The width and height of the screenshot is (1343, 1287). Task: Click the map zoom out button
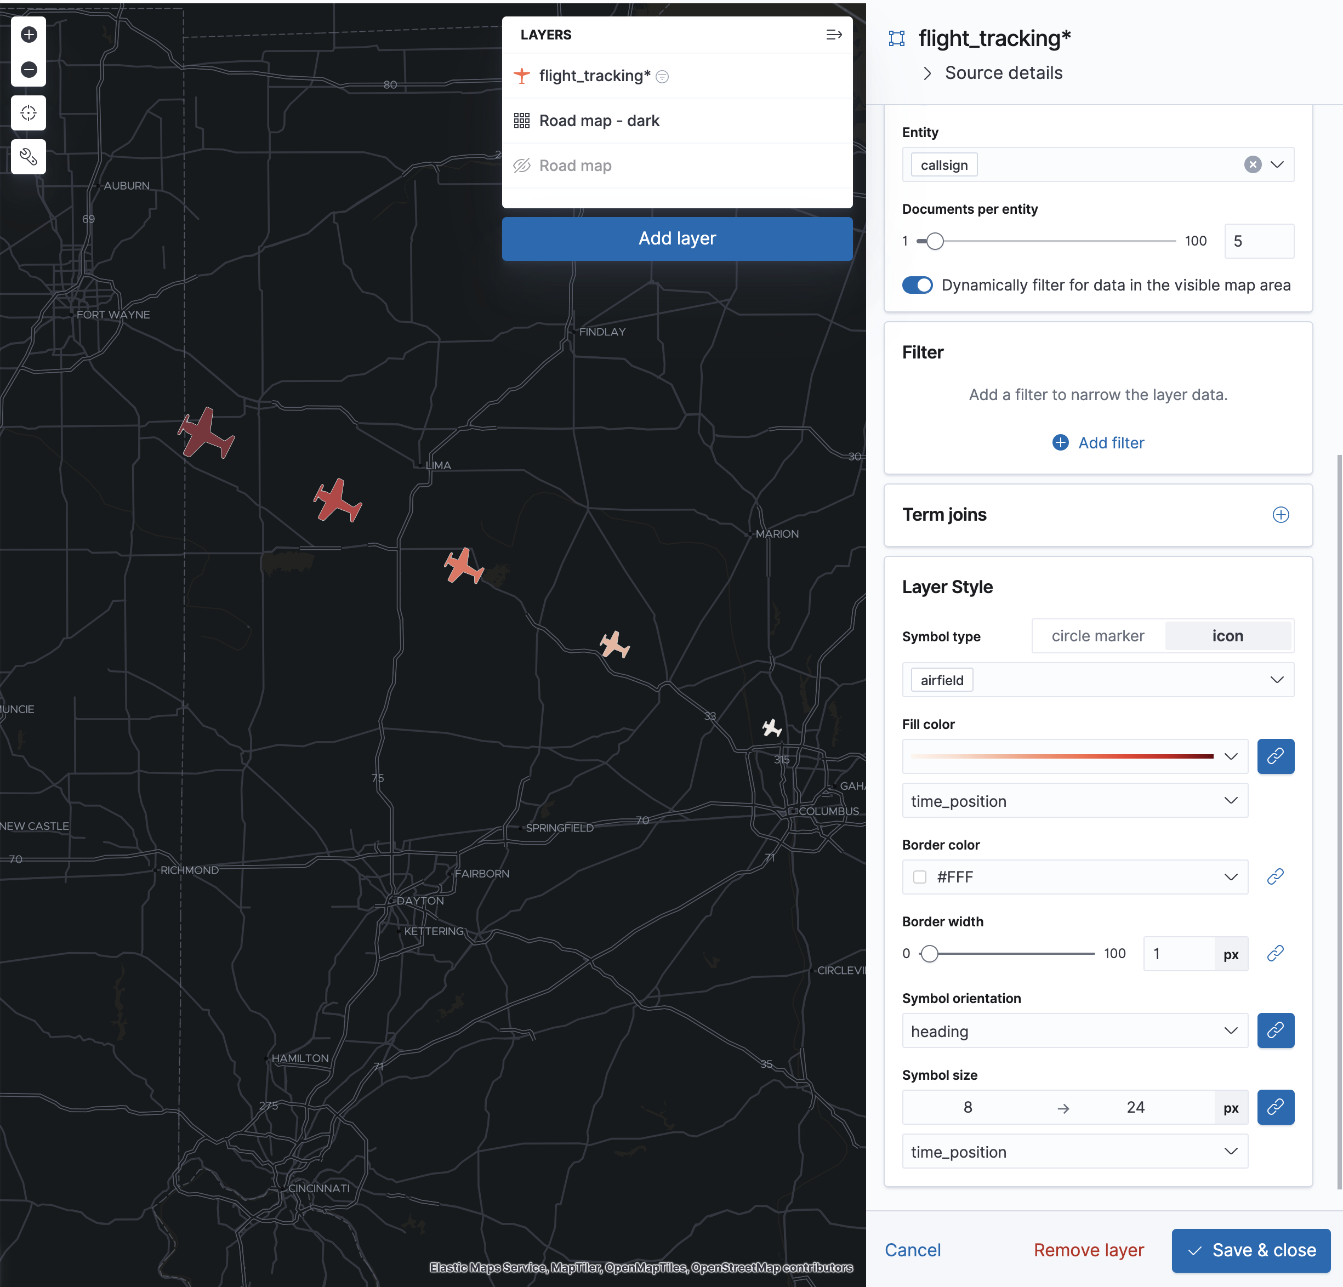pos(29,69)
